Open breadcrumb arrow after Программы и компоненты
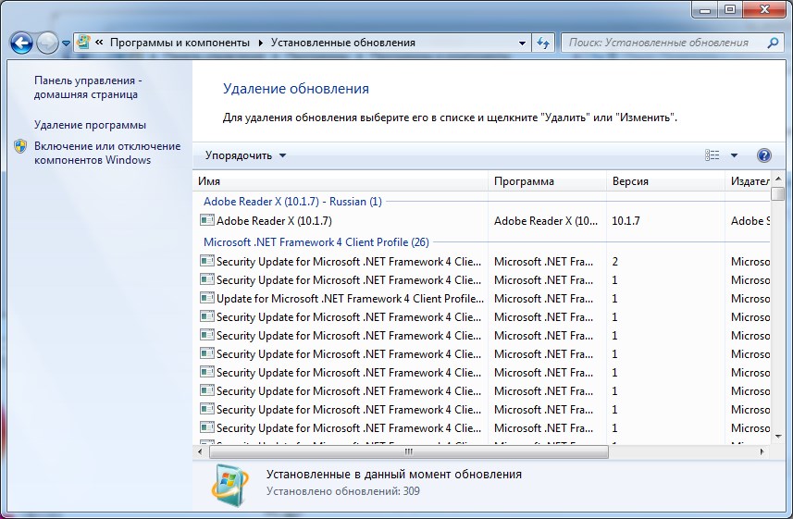 coord(260,43)
